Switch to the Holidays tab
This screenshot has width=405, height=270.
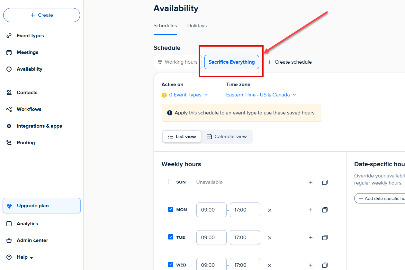[x=197, y=26]
